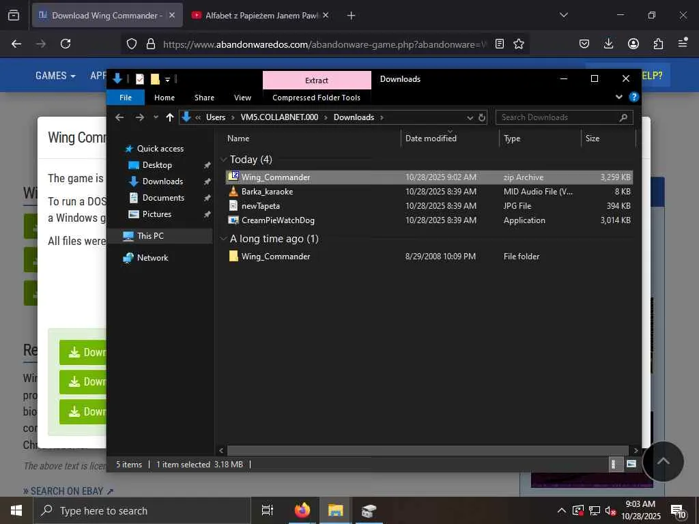
Task: Click VM5.COLLABNET.000 in the address breadcrumb
Action: [279, 117]
